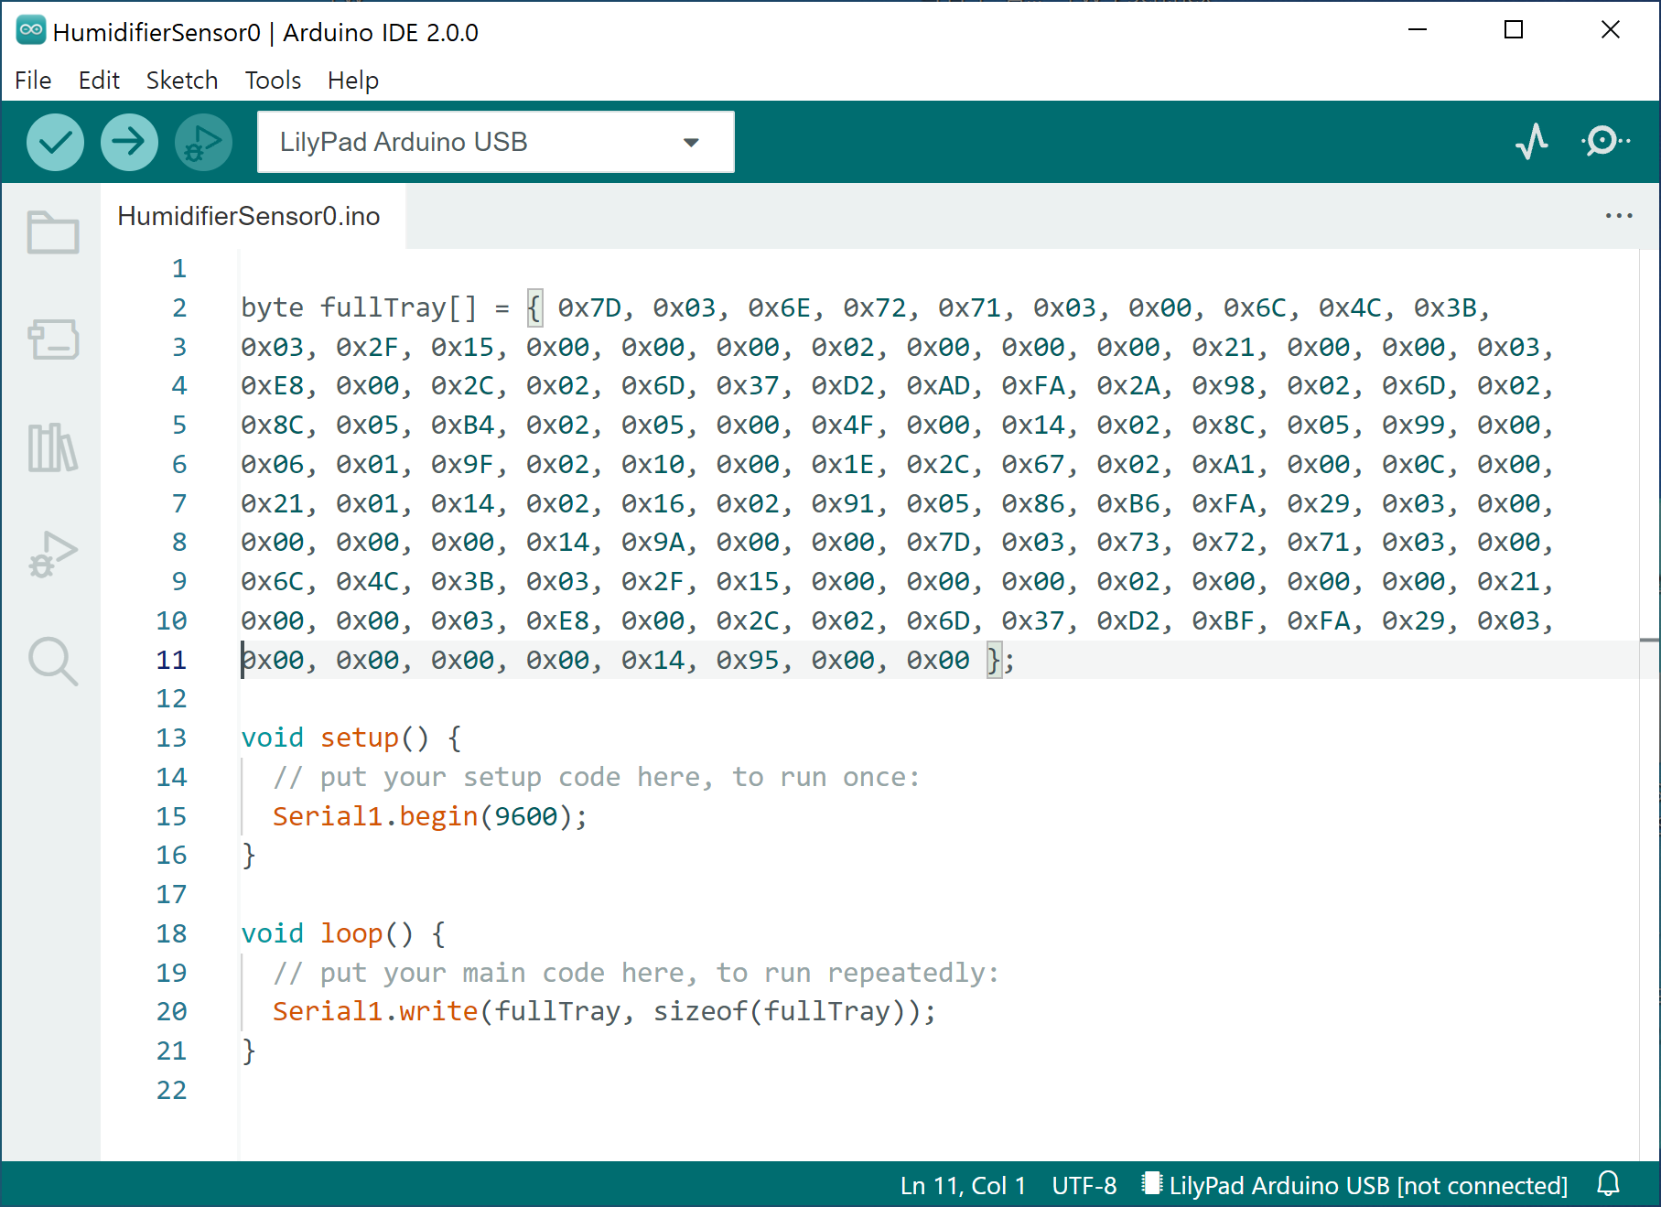Open the Search sidebar panel
This screenshot has height=1207, width=1661.
pyautogui.click(x=52, y=661)
